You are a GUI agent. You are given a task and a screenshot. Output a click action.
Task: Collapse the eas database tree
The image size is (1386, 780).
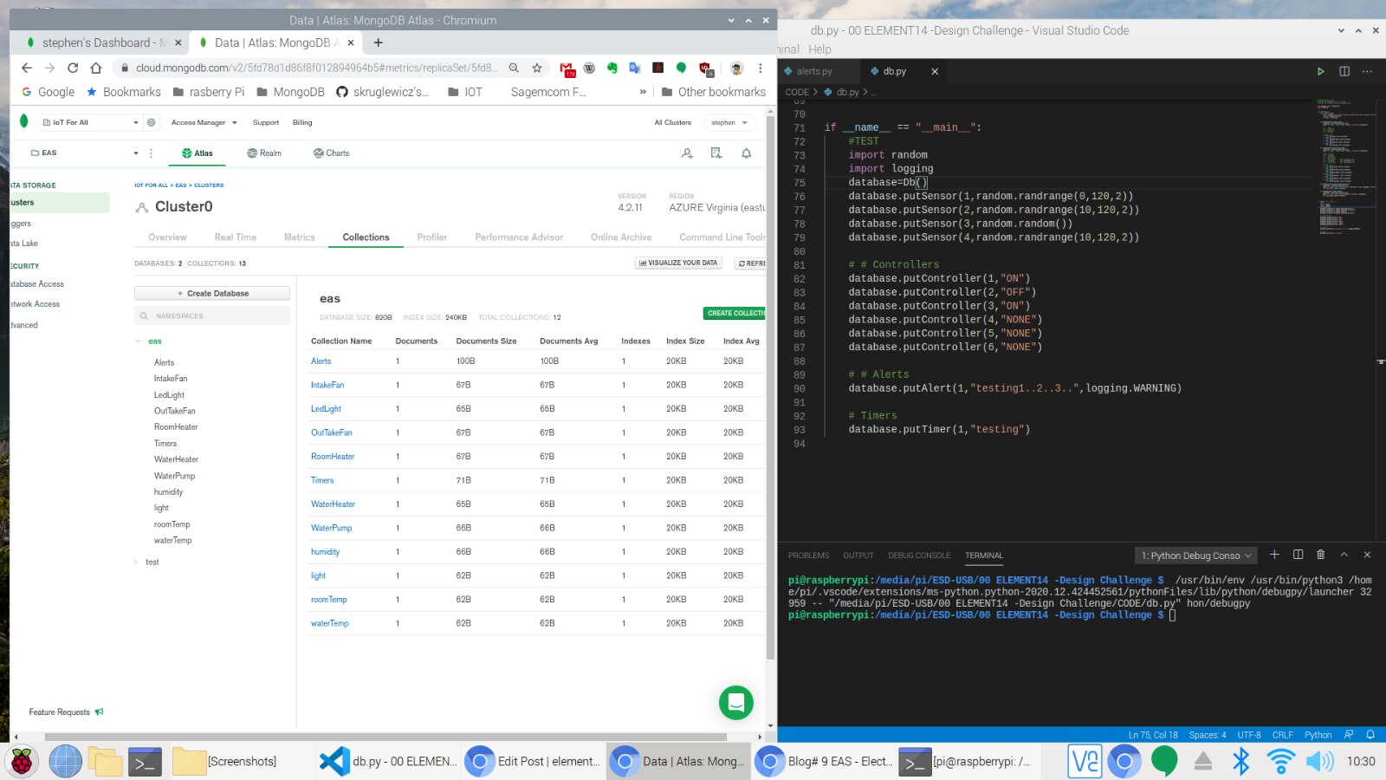click(138, 341)
